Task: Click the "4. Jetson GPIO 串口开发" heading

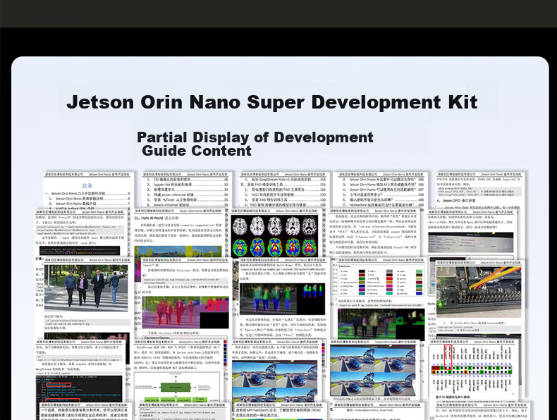Action: pyautogui.click(x=457, y=201)
